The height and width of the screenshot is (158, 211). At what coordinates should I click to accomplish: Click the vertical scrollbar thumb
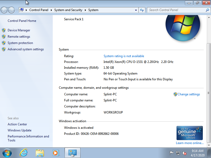click(209, 93)
